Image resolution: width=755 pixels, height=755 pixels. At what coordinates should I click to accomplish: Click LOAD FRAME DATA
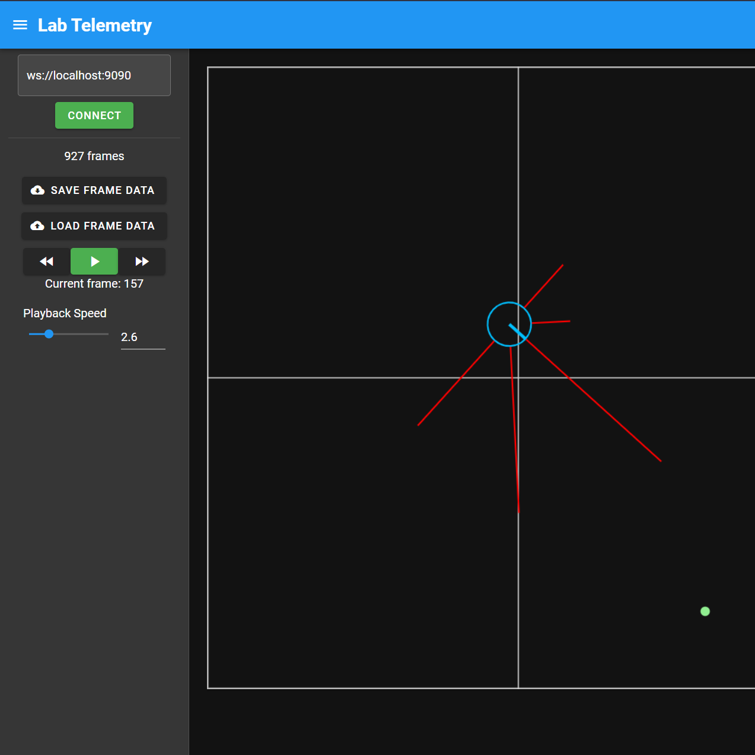coord(94,226)
